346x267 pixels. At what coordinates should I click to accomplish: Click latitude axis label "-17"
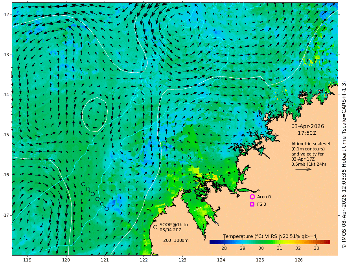click(6, 215)
